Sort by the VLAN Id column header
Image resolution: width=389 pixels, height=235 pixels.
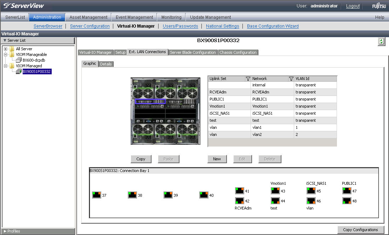315,79
